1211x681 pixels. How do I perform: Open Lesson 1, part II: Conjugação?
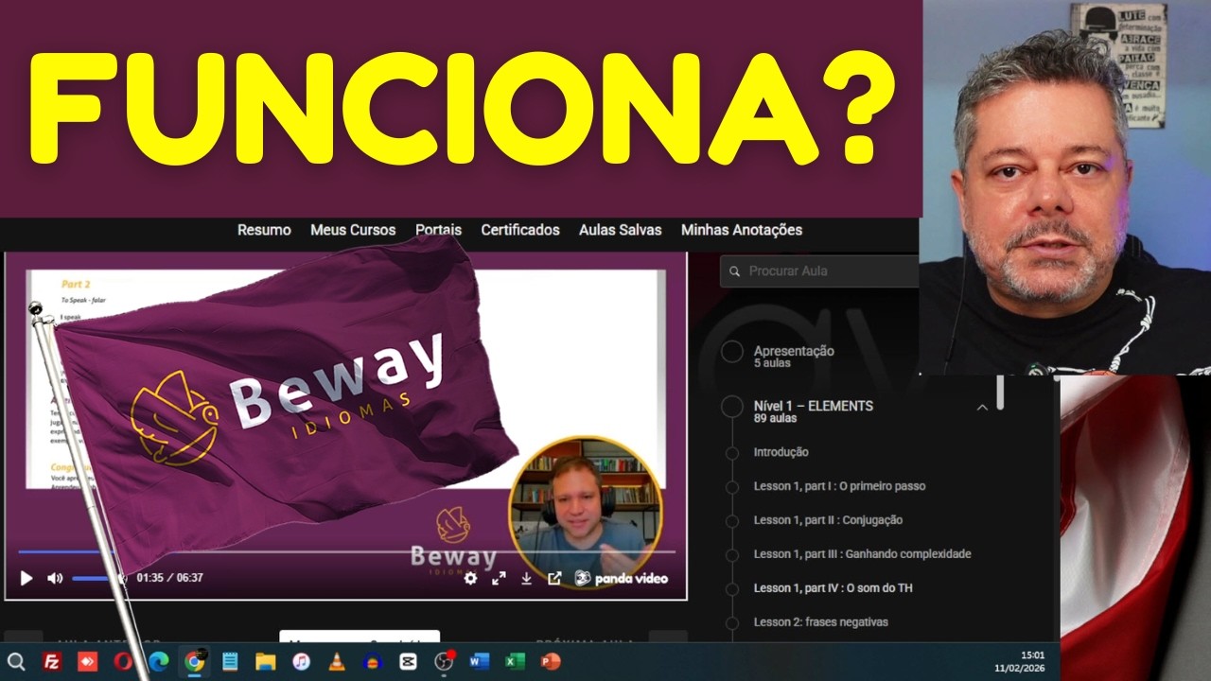click(828, 520)
